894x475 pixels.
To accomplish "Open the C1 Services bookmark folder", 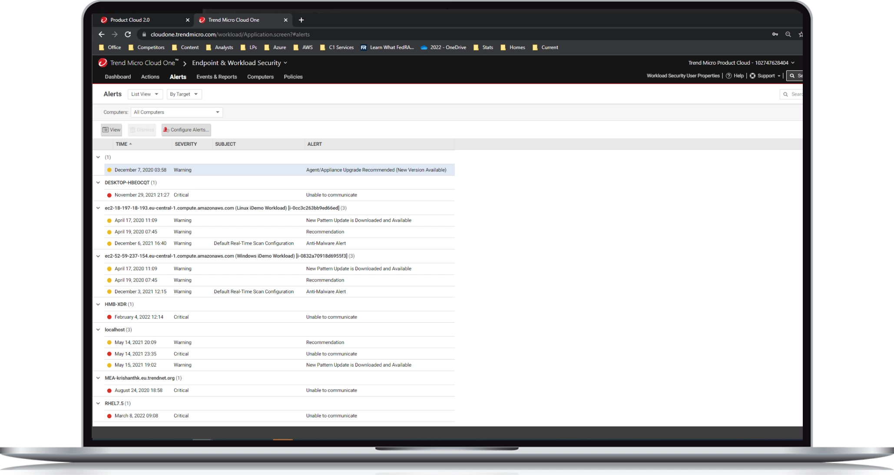I will click(x=337, y=47).
